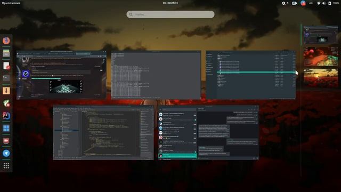Open the blue four-squares dock icon

pyautogui.click(x=6, y=128)
